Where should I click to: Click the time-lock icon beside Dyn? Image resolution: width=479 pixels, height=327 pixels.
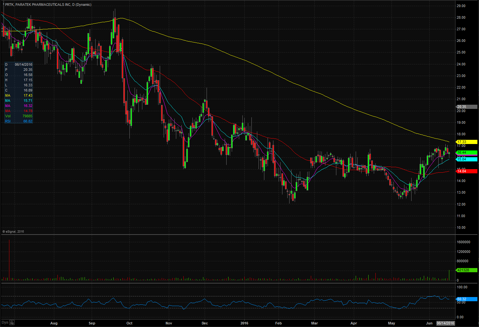(x=12, y=322)
